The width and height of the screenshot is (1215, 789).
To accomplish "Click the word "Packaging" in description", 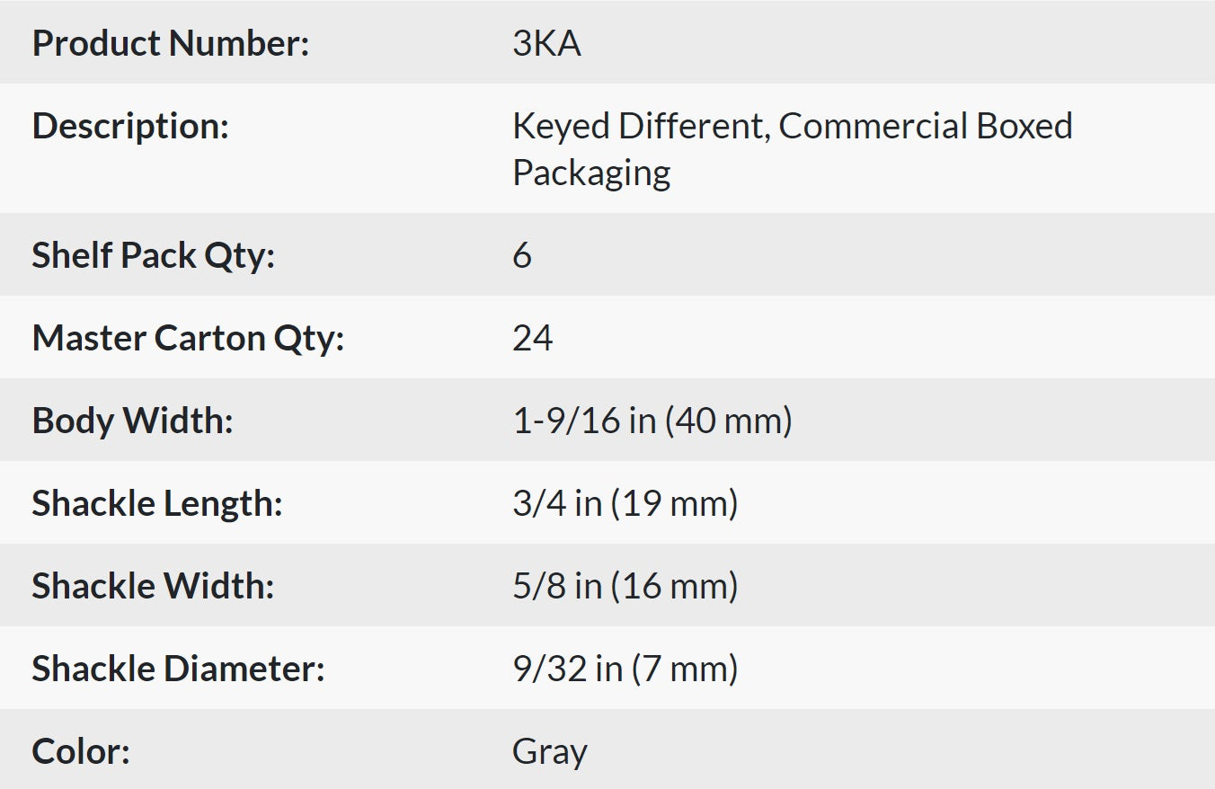I will 591,173.
